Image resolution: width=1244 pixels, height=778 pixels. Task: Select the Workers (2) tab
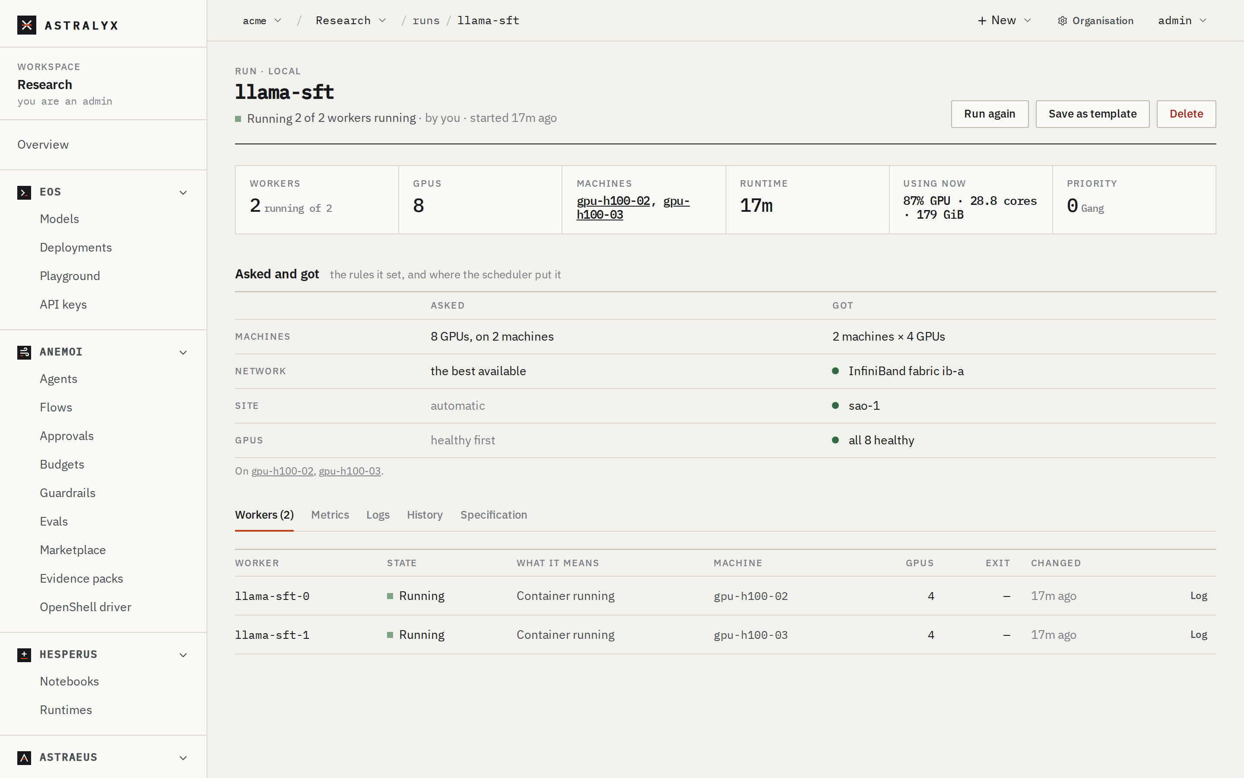tap(264, 515)
